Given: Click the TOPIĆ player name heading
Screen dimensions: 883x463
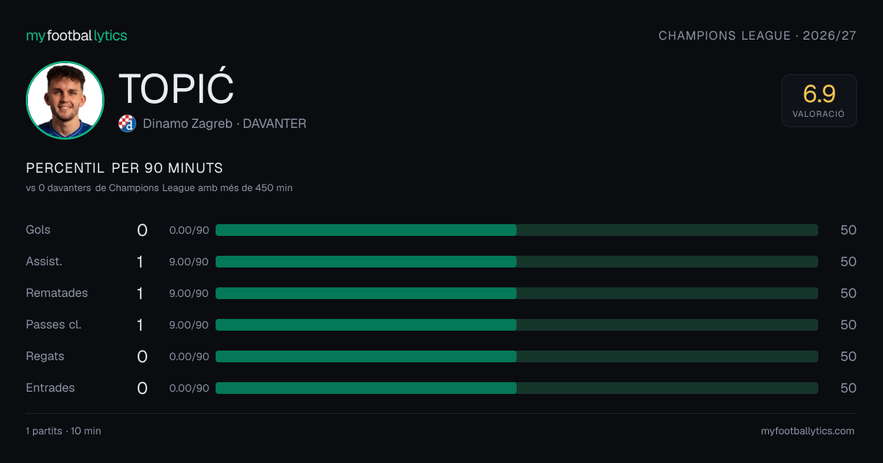Looking at the screenshot, I should pos(176,89).
